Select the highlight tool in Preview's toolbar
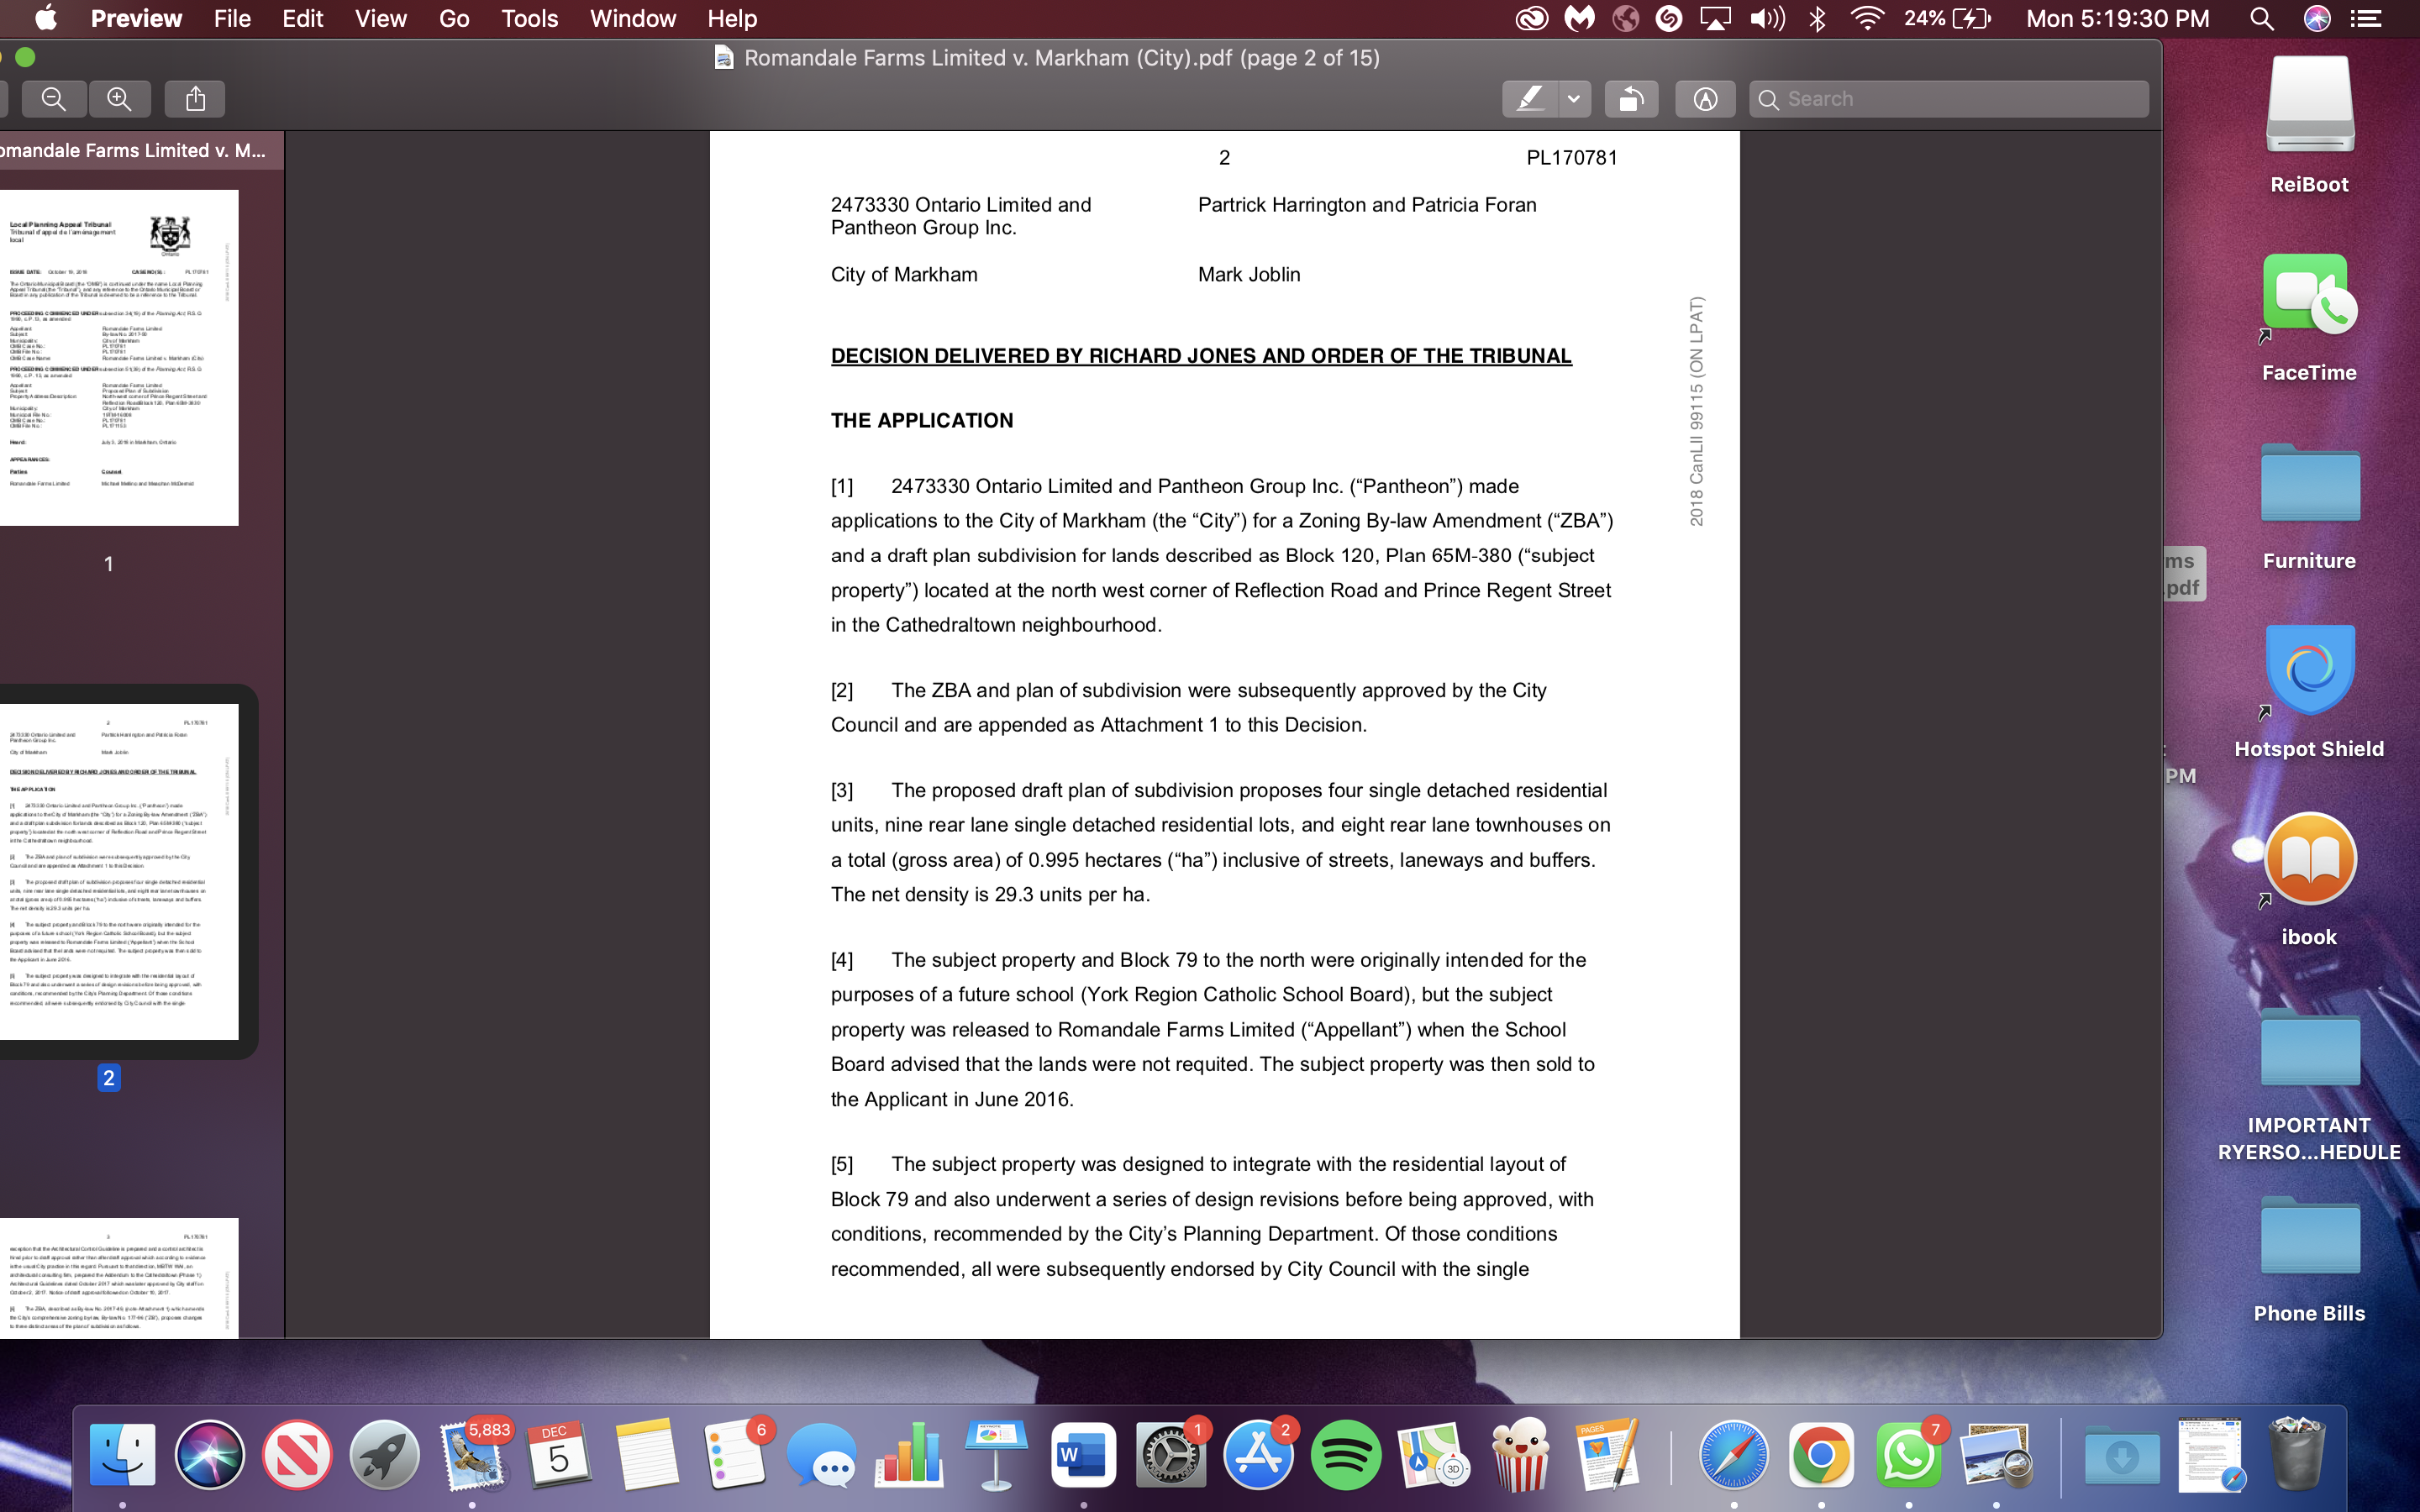The image size is (2420, 1512). pyautogui.click(x=1533, y=98)
